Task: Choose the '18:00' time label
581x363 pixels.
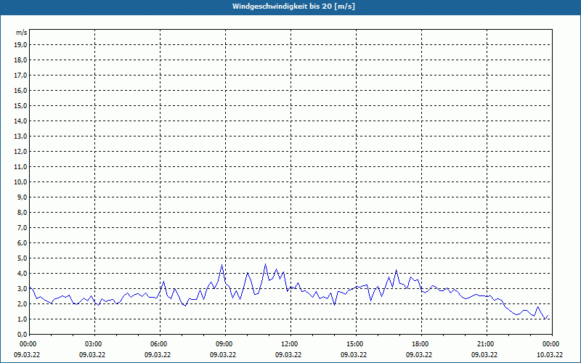Action: (x=419, y=344)
